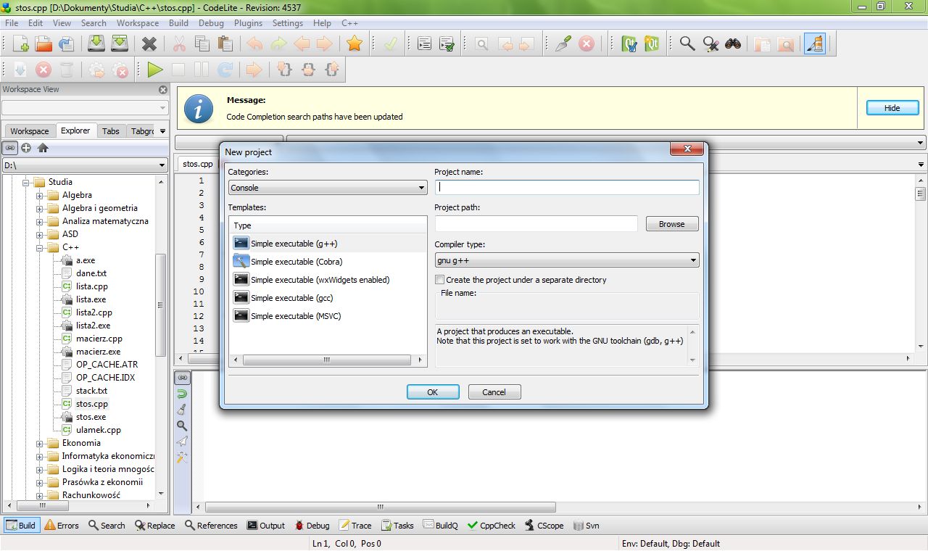928x551 pixels.
Task: Open the Build menu
Action: pos(178,23)
